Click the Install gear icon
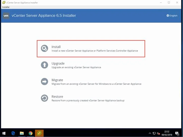The image size is (183, 137). 44,48
